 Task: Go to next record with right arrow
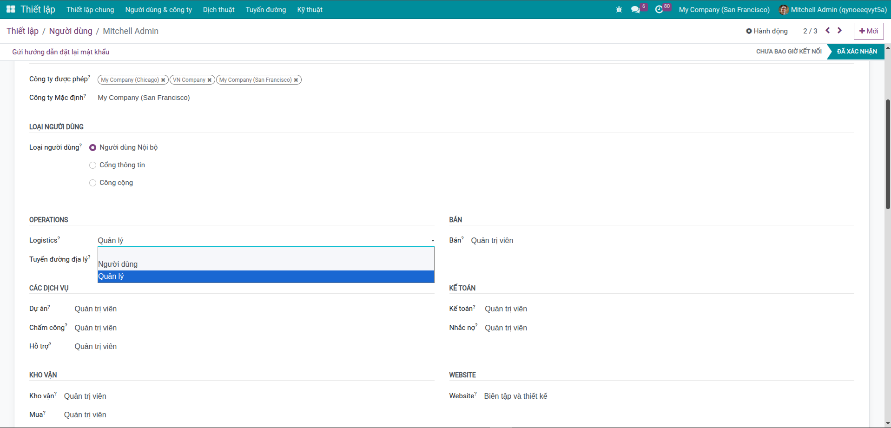[x=839, y=31]
